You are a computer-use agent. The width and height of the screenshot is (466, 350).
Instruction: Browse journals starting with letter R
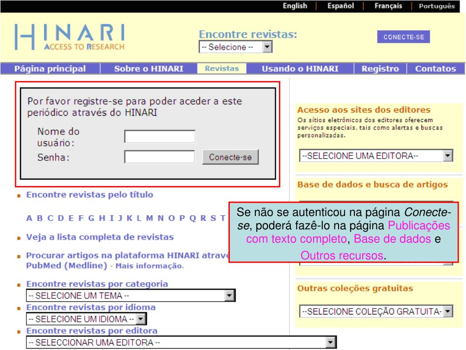point(203,218)
